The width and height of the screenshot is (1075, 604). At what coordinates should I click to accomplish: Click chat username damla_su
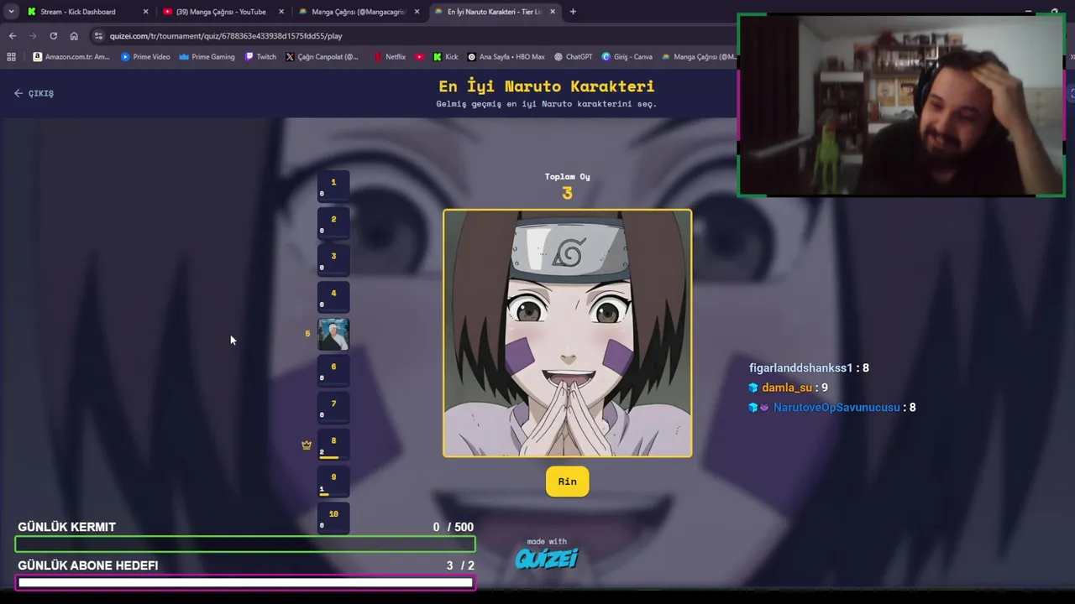tap(787, 388)
